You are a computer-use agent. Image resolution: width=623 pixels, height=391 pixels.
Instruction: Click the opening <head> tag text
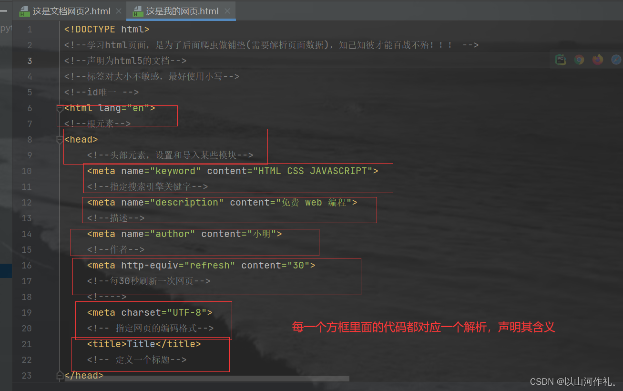pos(81,140)
